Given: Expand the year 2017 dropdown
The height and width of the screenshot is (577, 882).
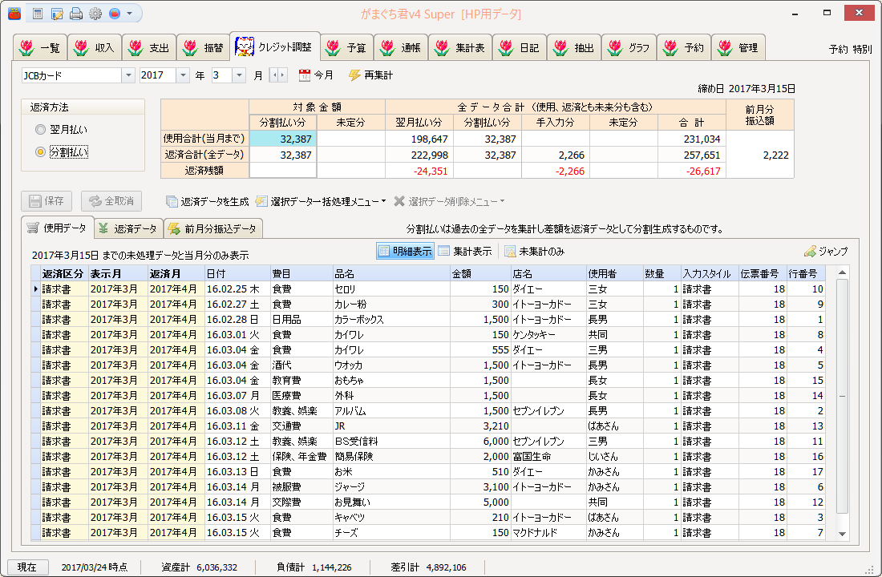Looking at the screenshot, I should (183, 75).
